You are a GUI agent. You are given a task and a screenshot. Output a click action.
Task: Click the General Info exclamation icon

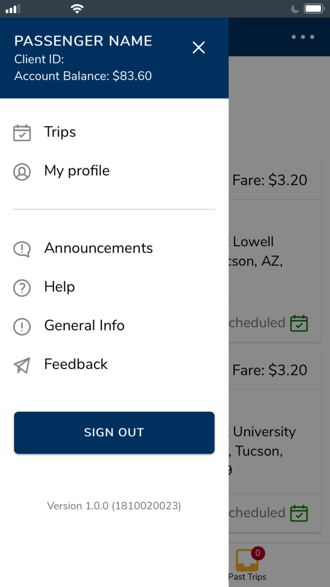[x=22, y=327]
